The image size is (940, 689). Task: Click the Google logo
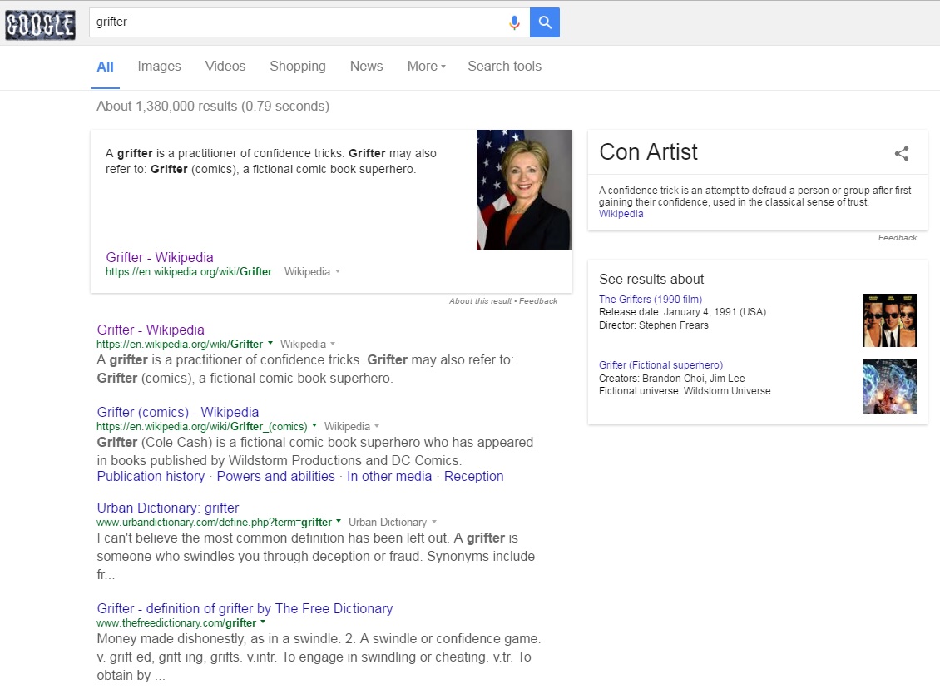40,25
